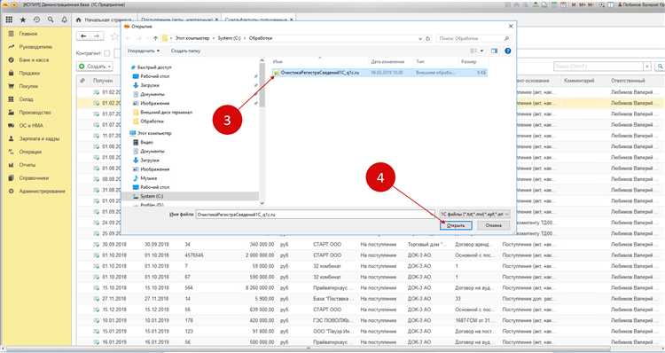Click the navigation pane scrollbar thumb
Viewport: 665px width, 353px height.
click(262, 85)
